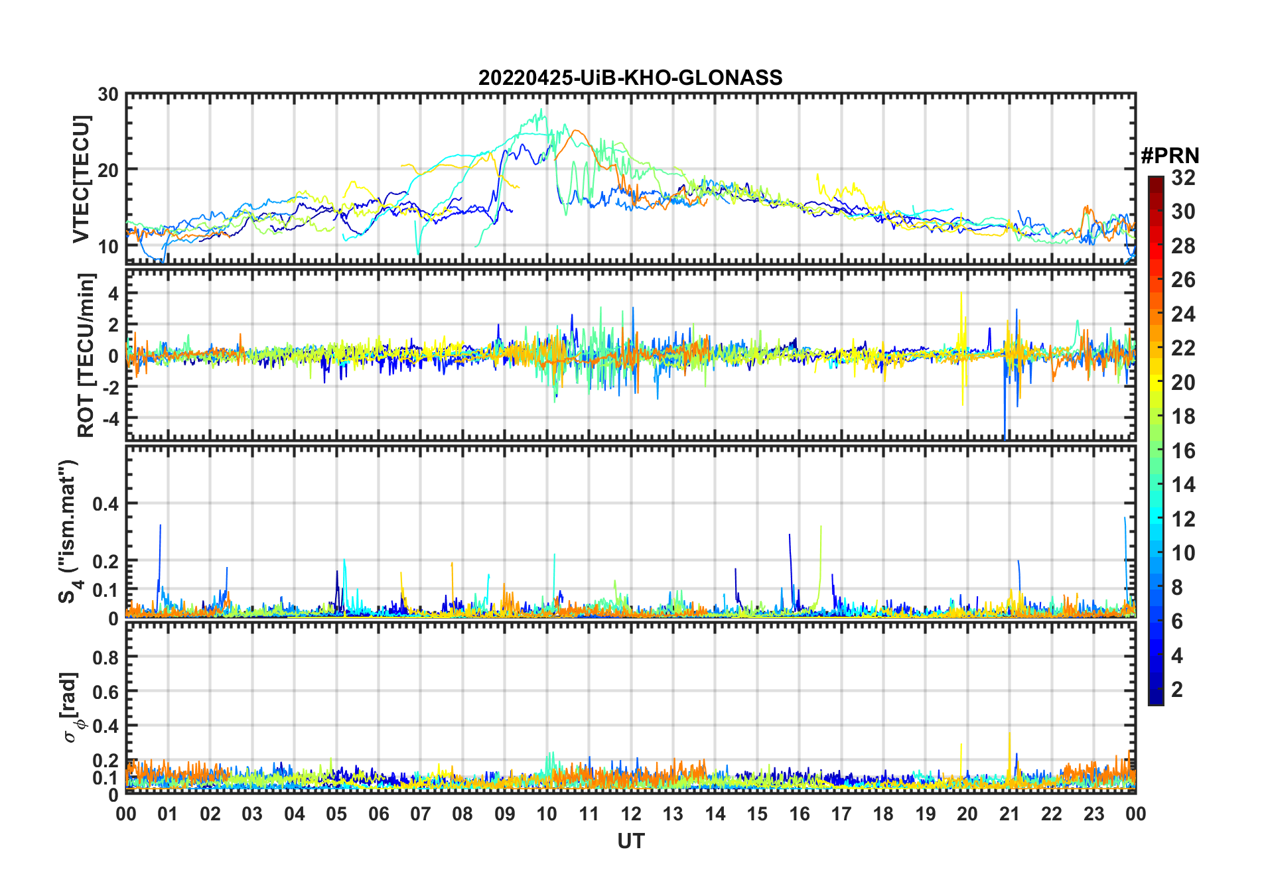Image resolution: width=1262 pixels, height=882 pixels.
Task: Click colorbar tick label 32
Action: coord(1183,178)
